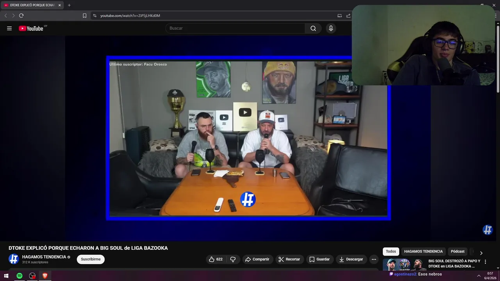Download the video with Descargar
The height and width of the screenshot is (281, 500).
(x=351, y=259)
